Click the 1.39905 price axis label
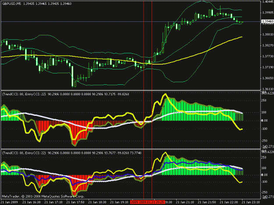 tap(268, 13)
